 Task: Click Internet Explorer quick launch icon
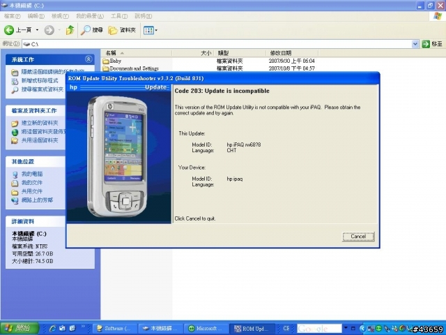click(x=52, y=328)
